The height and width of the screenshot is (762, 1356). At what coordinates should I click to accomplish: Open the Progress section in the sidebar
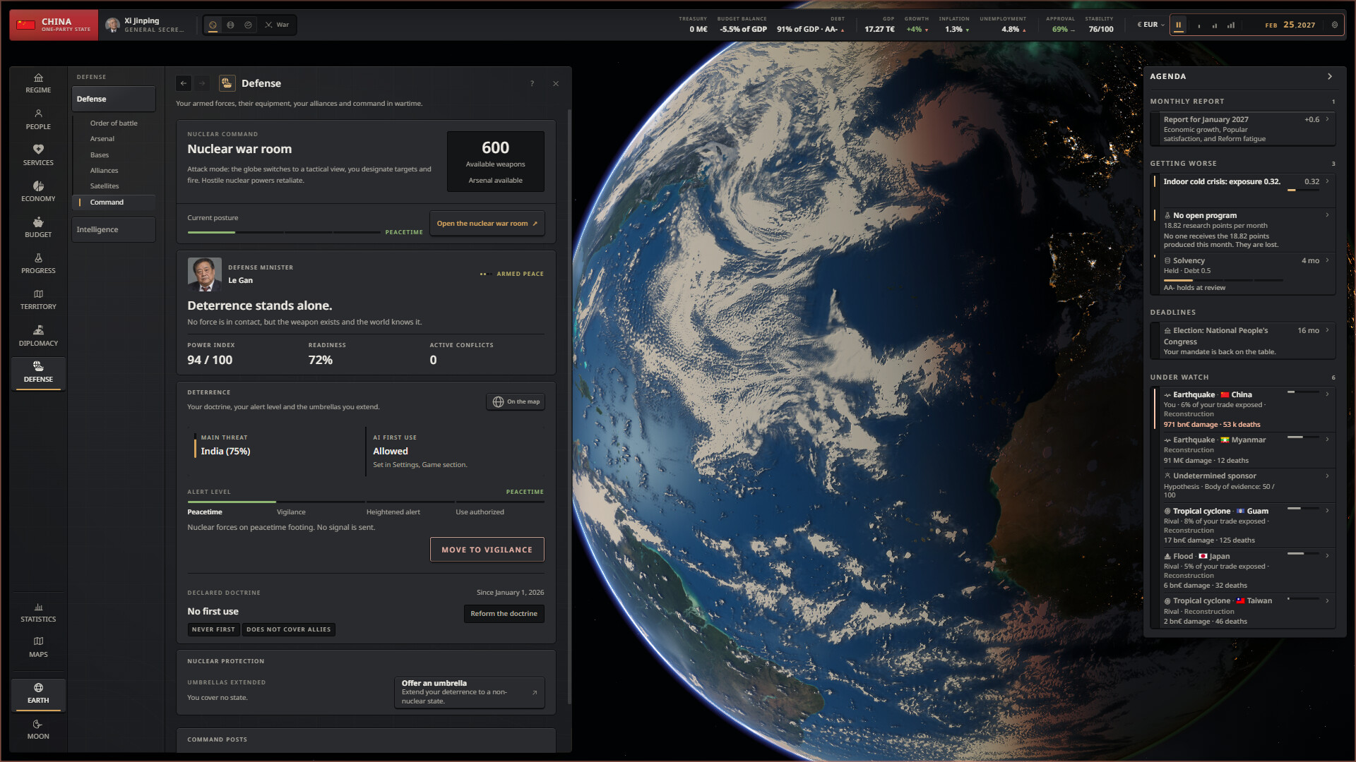click(38, 263)
